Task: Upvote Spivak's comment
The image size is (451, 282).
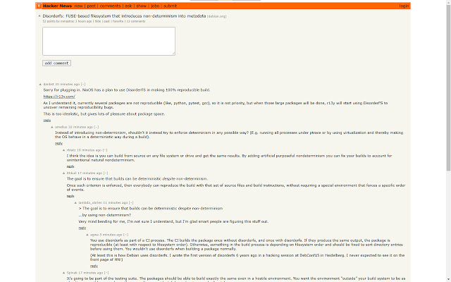Action: (x=64, y=273)
